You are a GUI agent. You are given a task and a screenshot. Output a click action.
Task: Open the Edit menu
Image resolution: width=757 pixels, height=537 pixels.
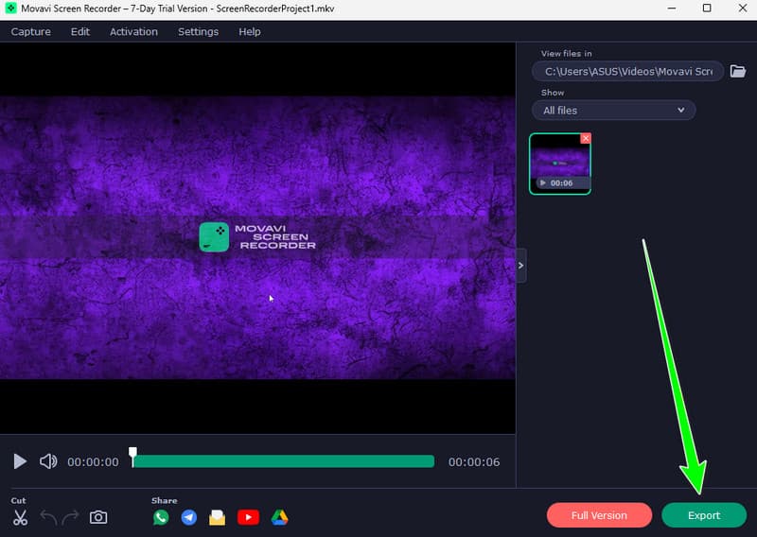click(x=80, y=32)
